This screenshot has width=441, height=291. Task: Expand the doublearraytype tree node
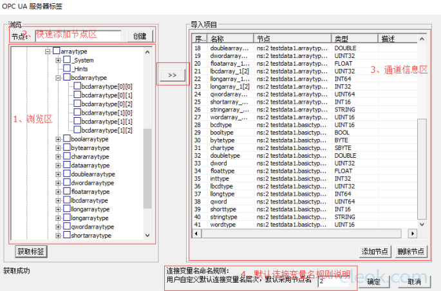[58, 174]
